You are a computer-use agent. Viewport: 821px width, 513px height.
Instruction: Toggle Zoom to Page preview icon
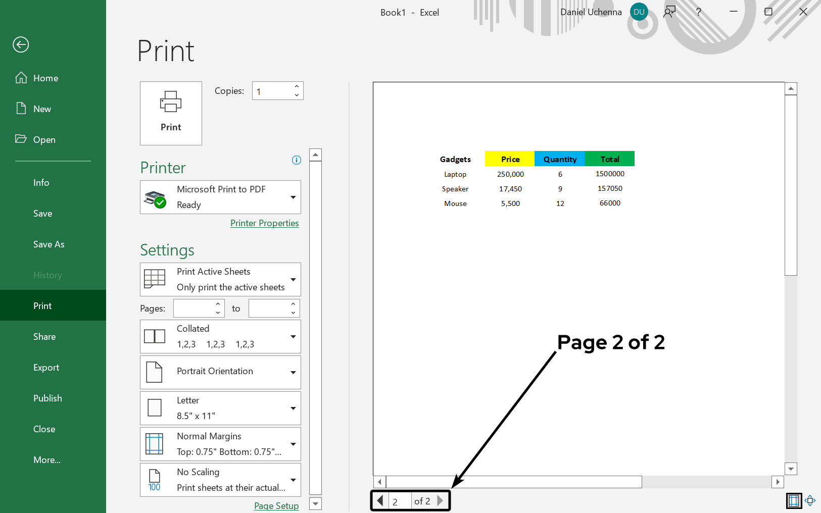(810, 501)
